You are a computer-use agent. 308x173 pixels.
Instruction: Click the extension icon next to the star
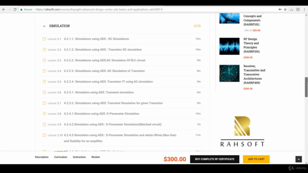coord(292,10)
